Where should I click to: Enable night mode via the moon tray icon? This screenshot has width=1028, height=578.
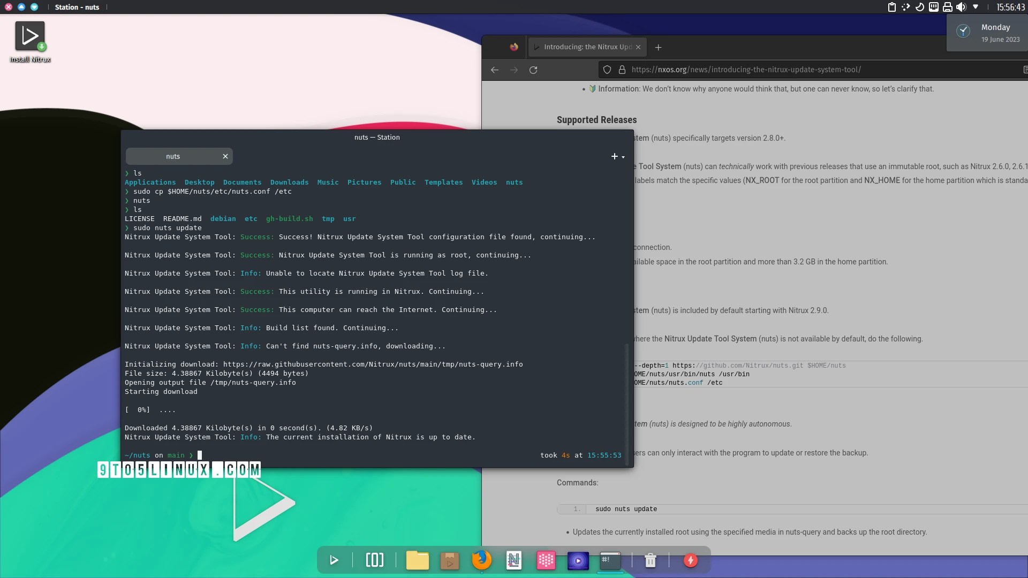[x=919, y=7]
